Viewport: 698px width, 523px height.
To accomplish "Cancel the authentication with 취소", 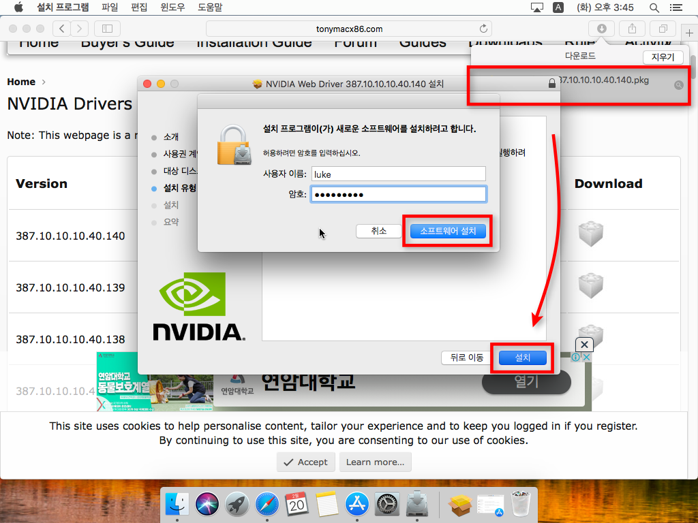I will (379, 231).
